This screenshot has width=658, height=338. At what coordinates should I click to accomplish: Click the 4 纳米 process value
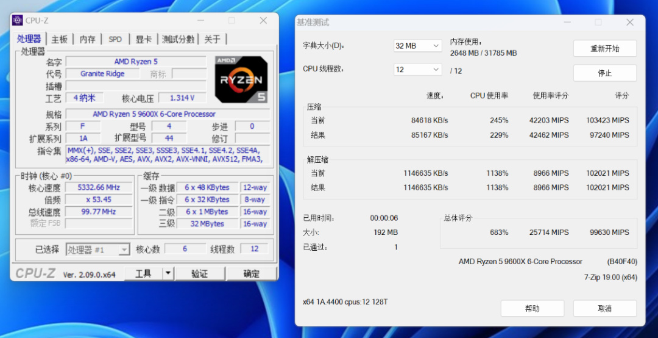(x=84, y=98)
